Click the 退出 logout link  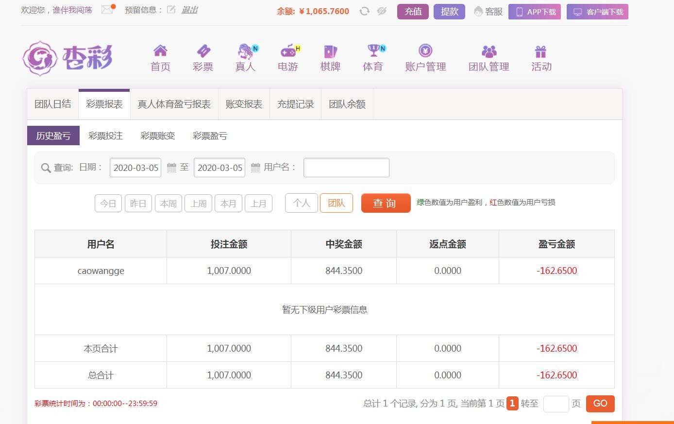pos(189,10)
